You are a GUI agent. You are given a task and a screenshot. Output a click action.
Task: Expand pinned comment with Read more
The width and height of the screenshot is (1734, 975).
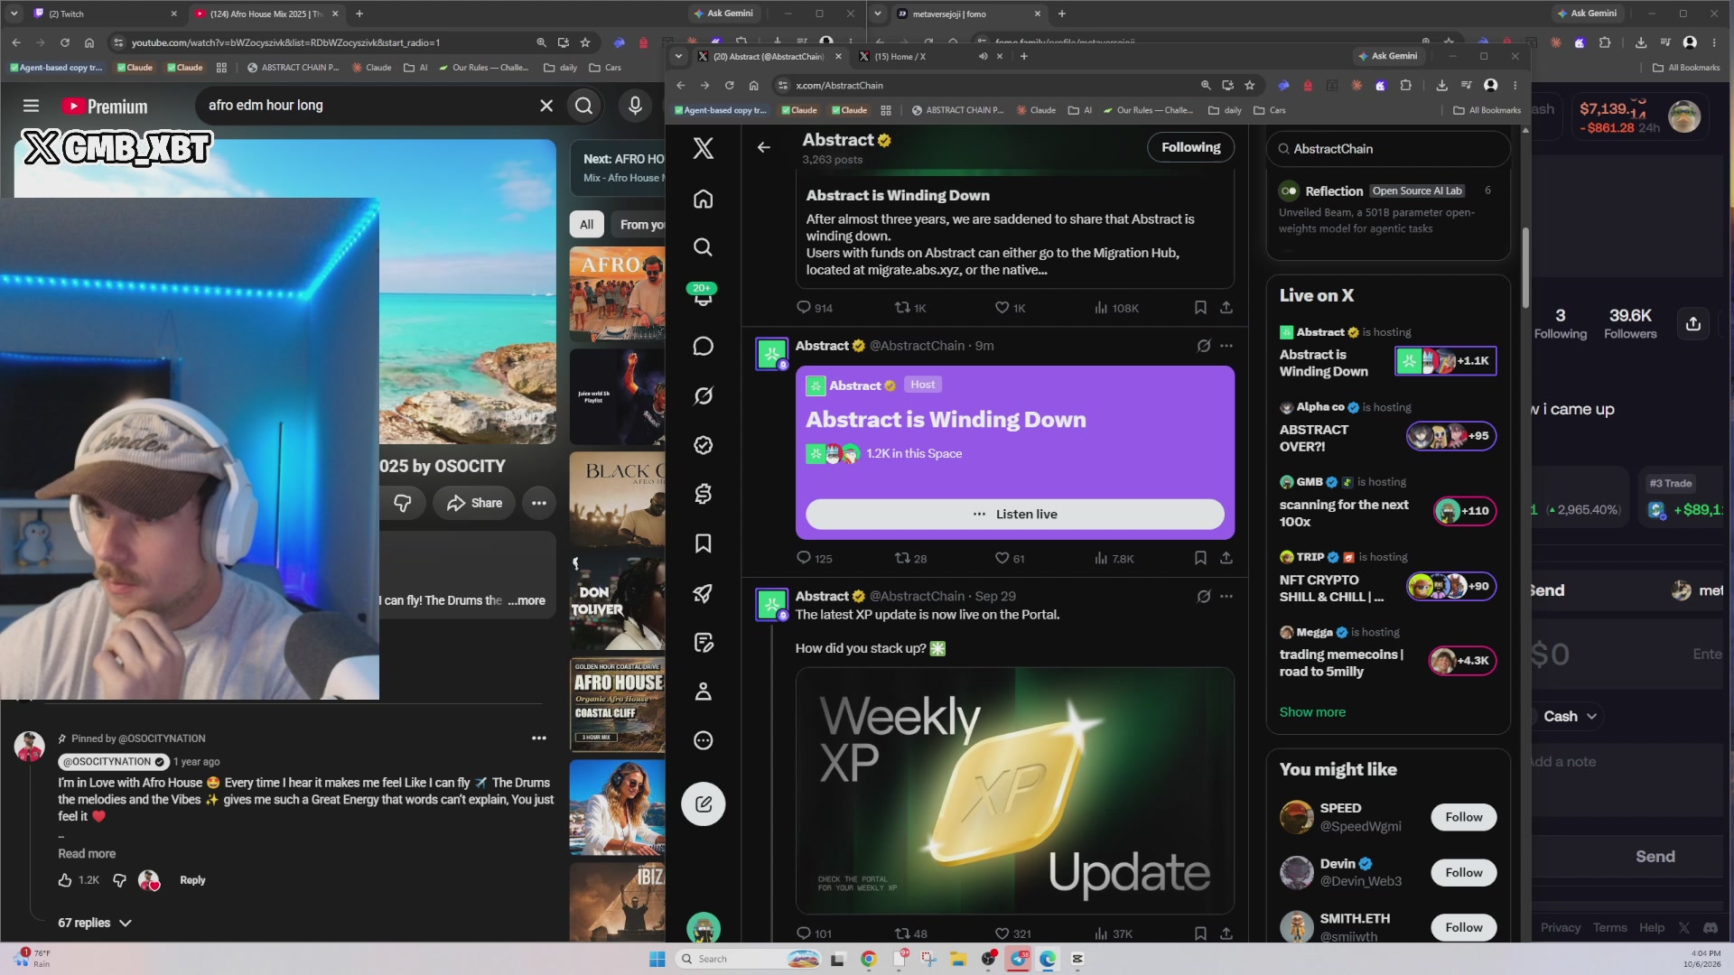point(87,853)
